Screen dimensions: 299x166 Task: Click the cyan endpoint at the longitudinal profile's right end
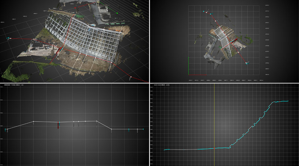(143, 129)
